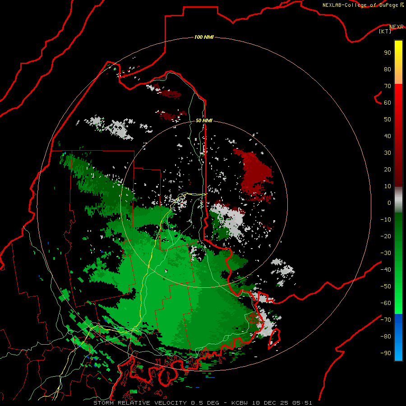Click the KCBW station identifier in caption
The width and height of the screenshot is (406, 406).
click(x=240, y=403)
